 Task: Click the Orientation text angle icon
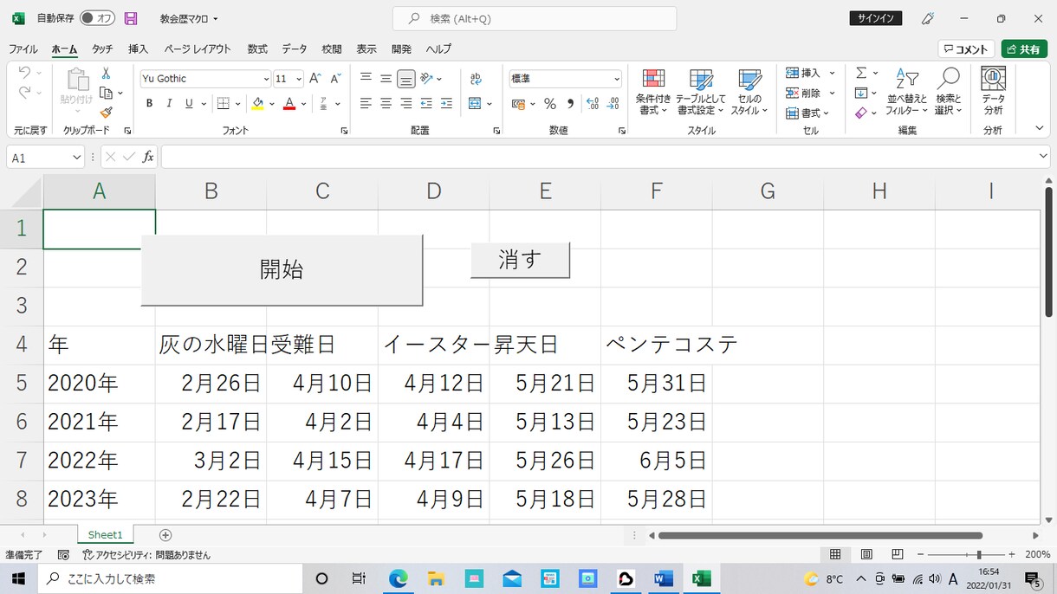(426, 79)
